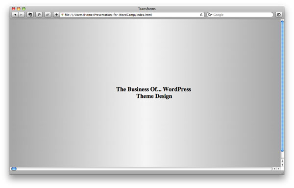Click the horizontal scrollbar blue thumb
Viewport: 294px width, 188px height.
(x=14, y=169)
